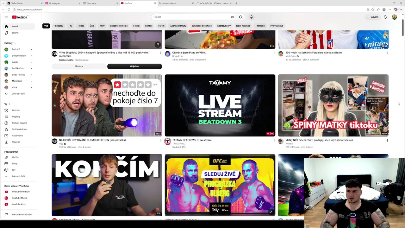The height and width of the screenshot is (228, 405).
Task: Open options for 100 Hodin na Setkání video
Action: tap(387, 53)
